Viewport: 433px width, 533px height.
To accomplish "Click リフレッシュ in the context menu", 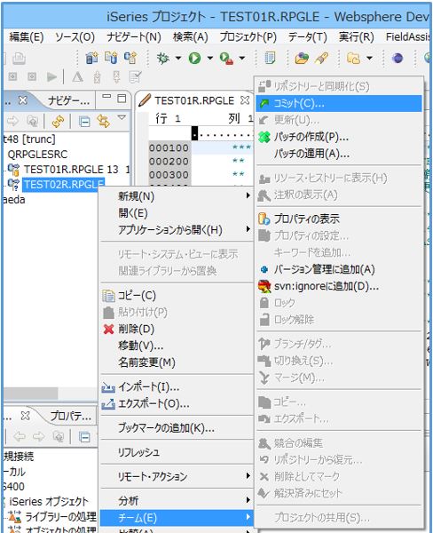I will point(177,452).
